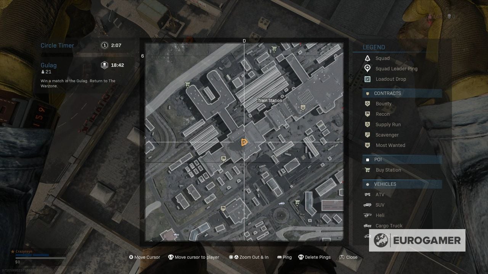Screen dimensions: 488x274
Task: Click Delete Pings at the bottom
Action: pos(315,257)
